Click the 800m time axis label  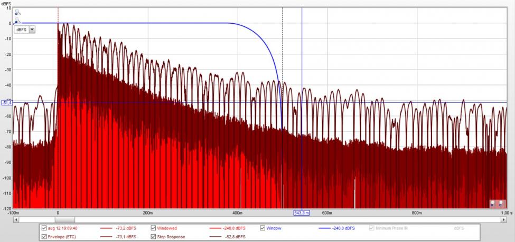pos(416,213)
